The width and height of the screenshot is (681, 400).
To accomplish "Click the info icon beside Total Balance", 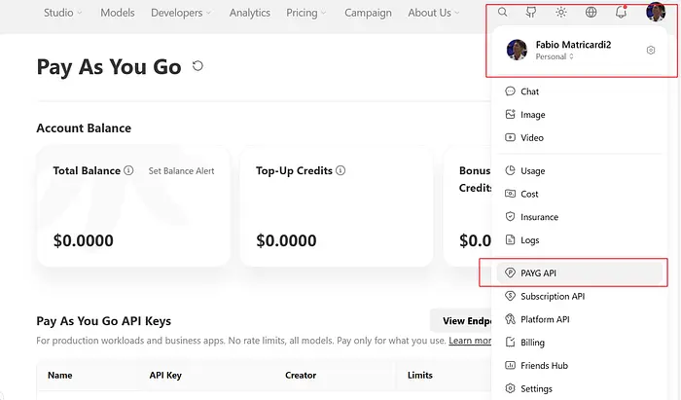I will (x=128, y=170).
